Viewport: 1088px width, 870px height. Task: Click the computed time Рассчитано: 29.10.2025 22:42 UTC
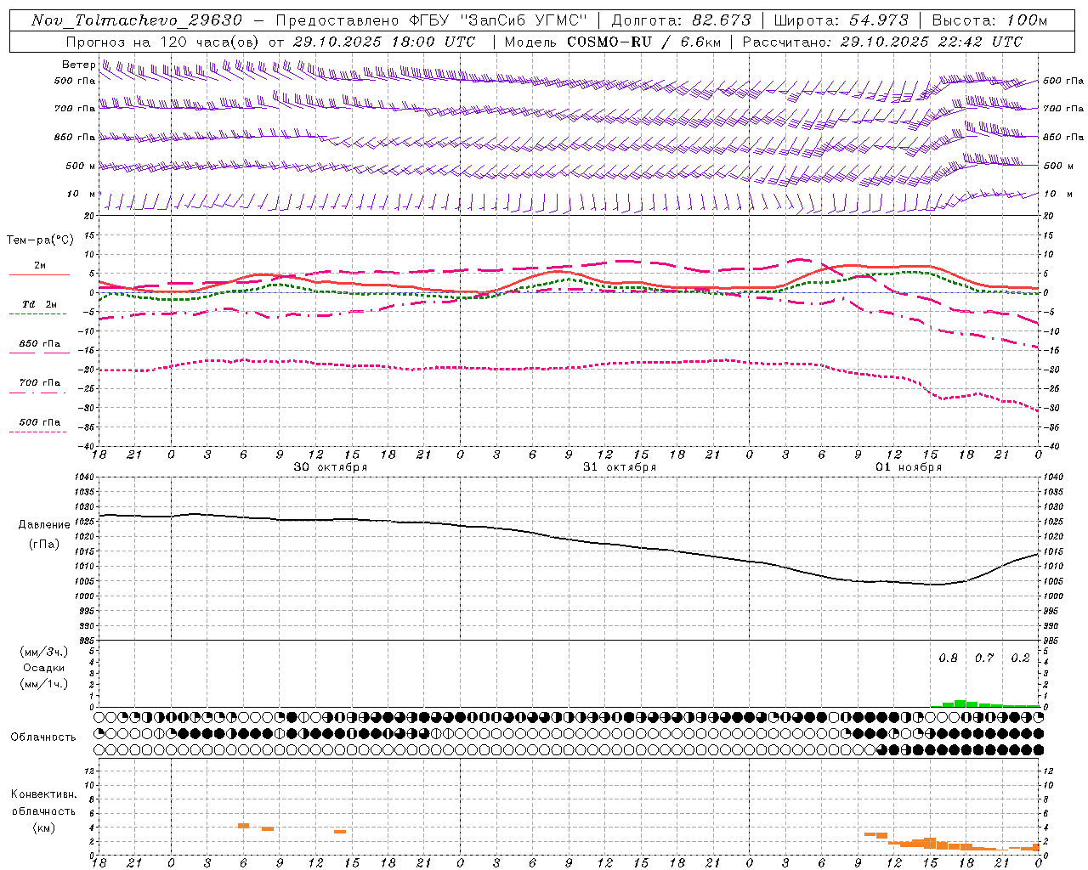(882, 42)
